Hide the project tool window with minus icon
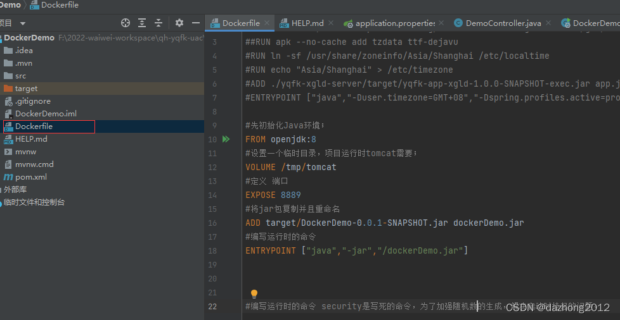Viewport: 620px width, 320px height. click(x=195, y=23)
